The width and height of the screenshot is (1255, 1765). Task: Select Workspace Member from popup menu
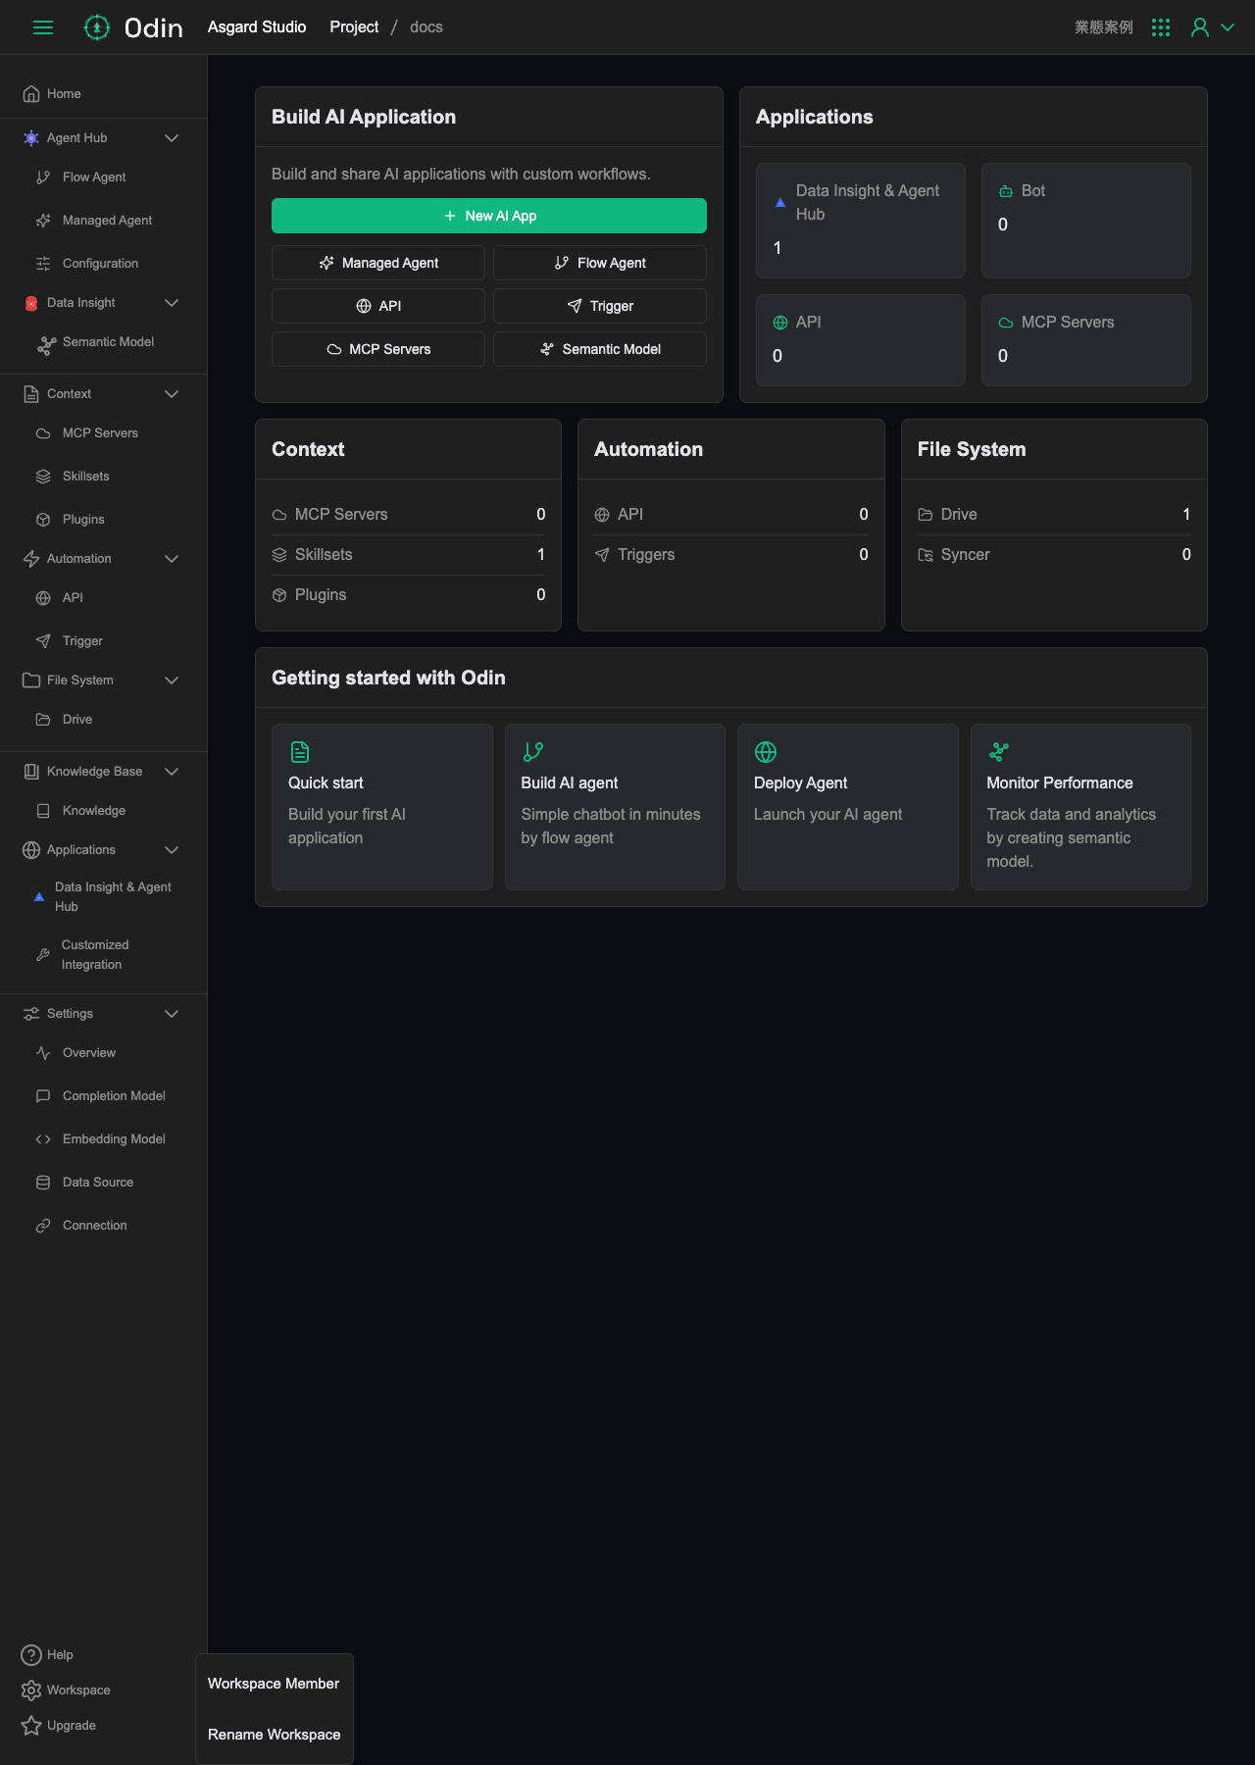click(274, 1684)
